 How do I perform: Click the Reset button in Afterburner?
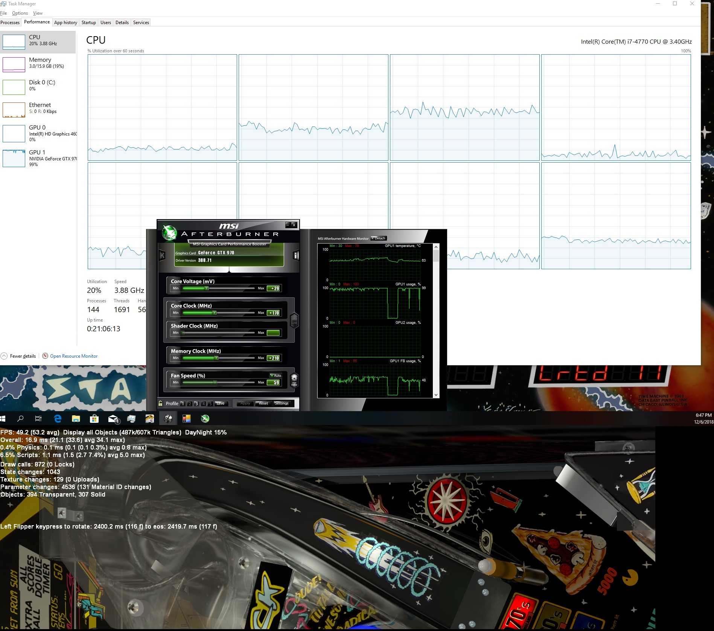[x=263, y=404]
